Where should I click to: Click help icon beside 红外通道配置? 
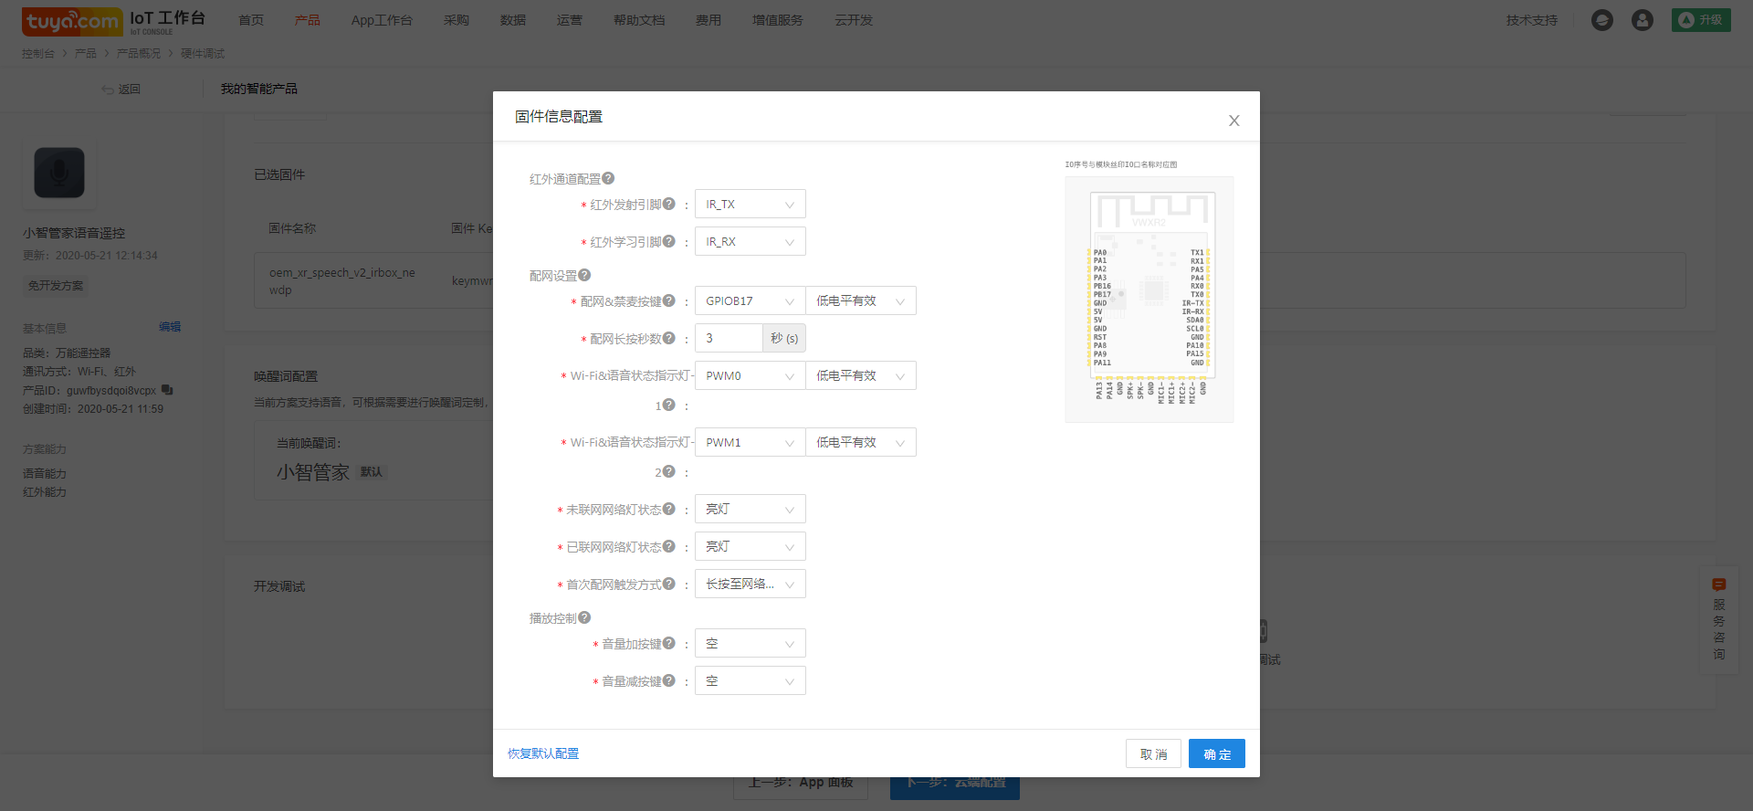pyautogui.click(x=608, y=178)
